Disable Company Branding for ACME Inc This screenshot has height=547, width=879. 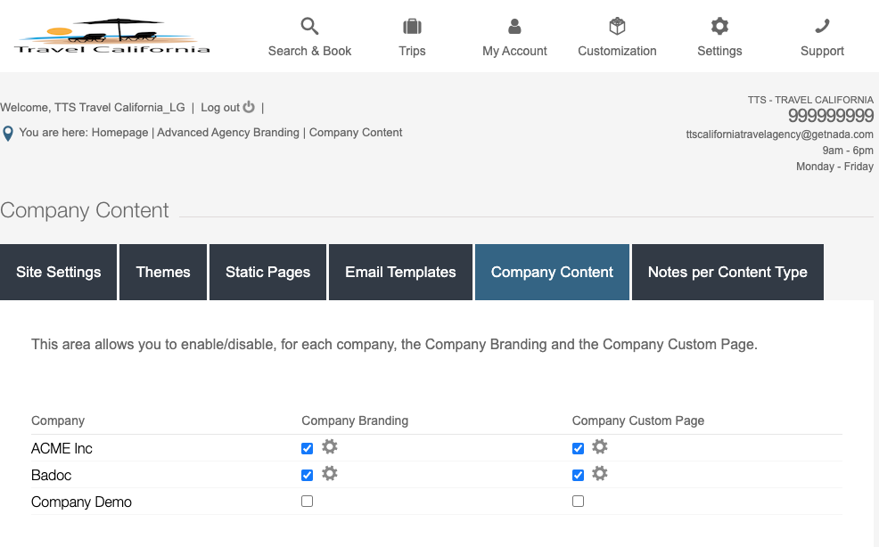tap(308, 448)
